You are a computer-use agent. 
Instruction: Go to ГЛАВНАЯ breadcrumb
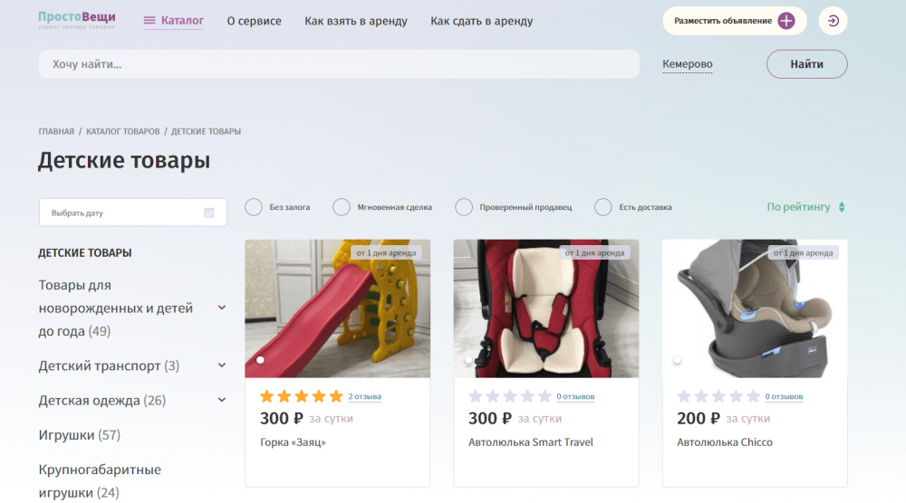coord(56,131)
